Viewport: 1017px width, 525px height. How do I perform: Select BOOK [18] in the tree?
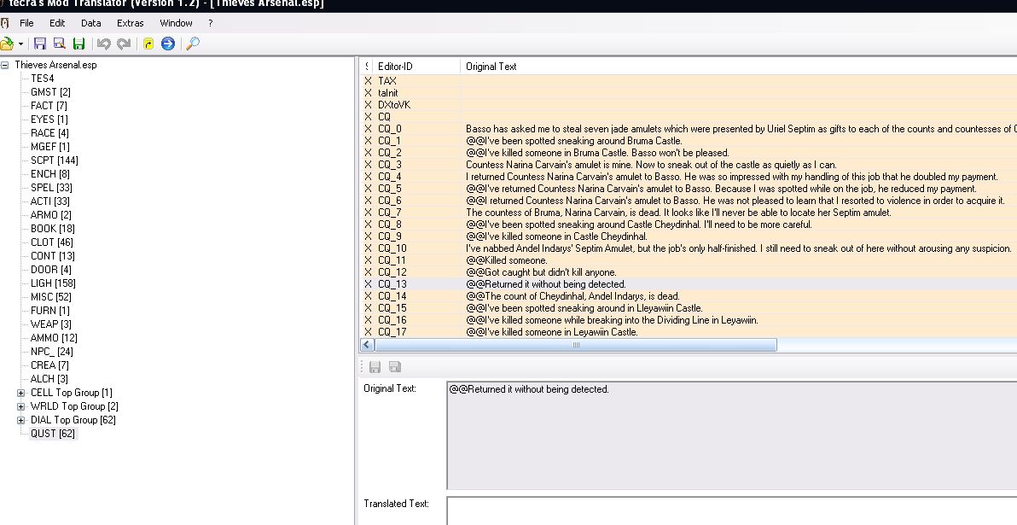point(53,229)
